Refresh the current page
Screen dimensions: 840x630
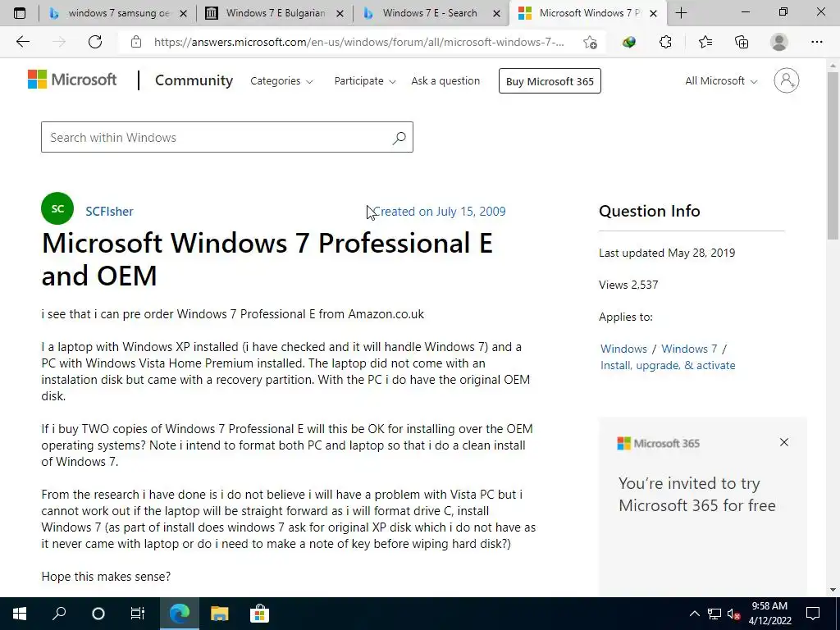tap(95, 42)
